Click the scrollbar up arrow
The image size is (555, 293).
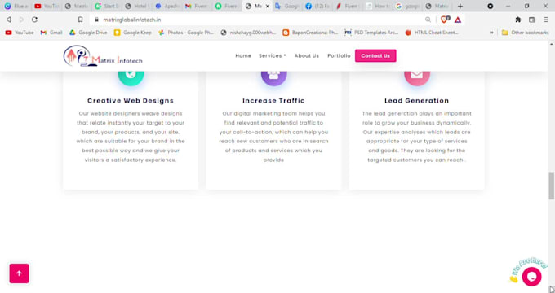click(551, 44)
